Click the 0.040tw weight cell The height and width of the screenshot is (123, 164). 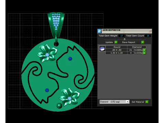pyautogui.click(x=138, y=50)
